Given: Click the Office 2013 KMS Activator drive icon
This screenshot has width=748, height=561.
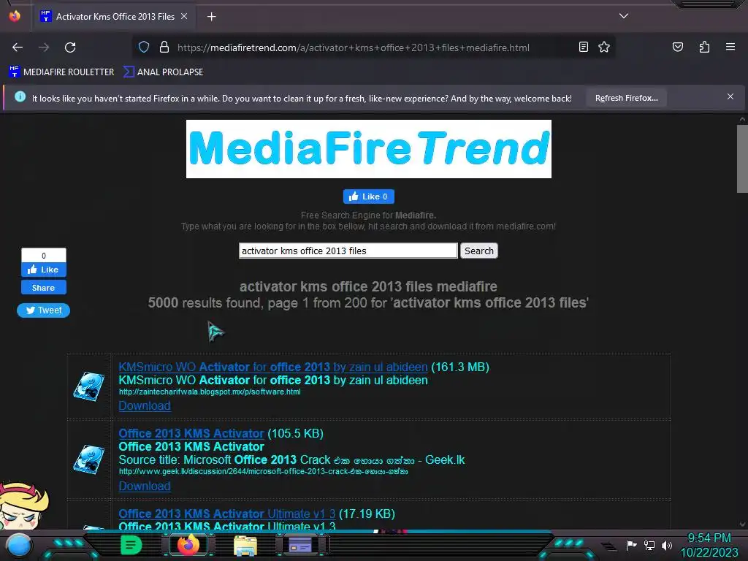Looking at the screenshot, I should [x=88, y=459].
